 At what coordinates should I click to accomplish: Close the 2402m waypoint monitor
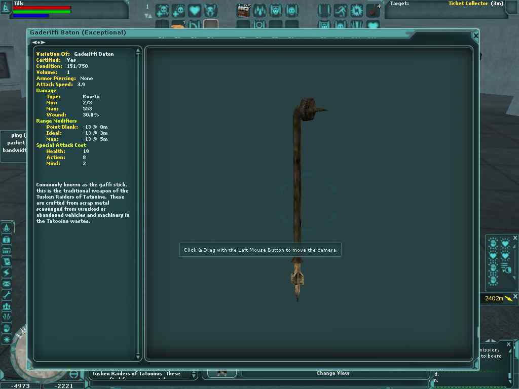pos(515,296)
